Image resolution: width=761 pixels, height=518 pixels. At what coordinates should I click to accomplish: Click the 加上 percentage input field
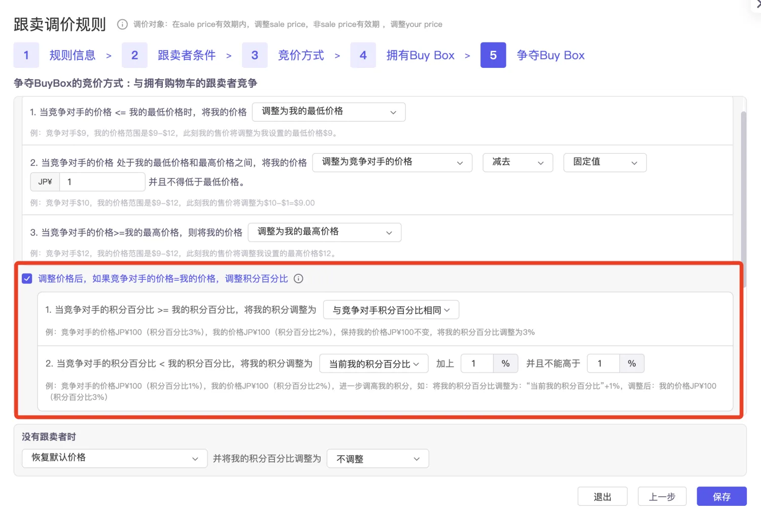click(477, 363)
